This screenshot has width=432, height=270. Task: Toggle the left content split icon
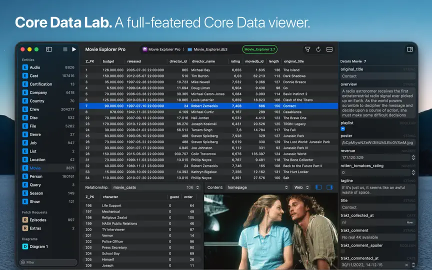(x=318, y=187)
